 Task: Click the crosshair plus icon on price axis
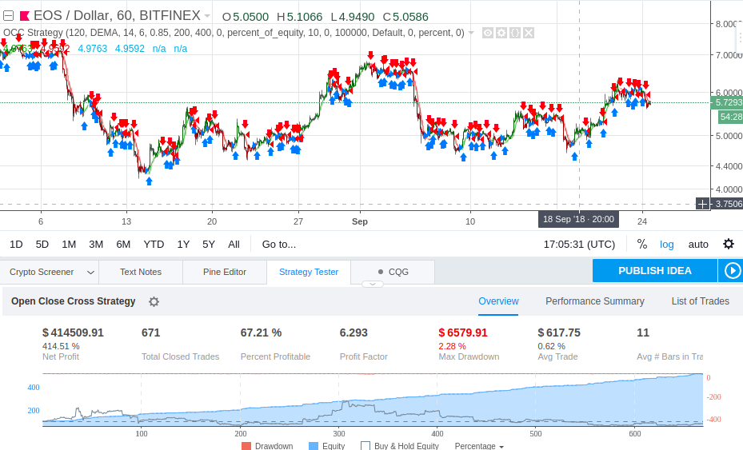click(x=702, y=204)
